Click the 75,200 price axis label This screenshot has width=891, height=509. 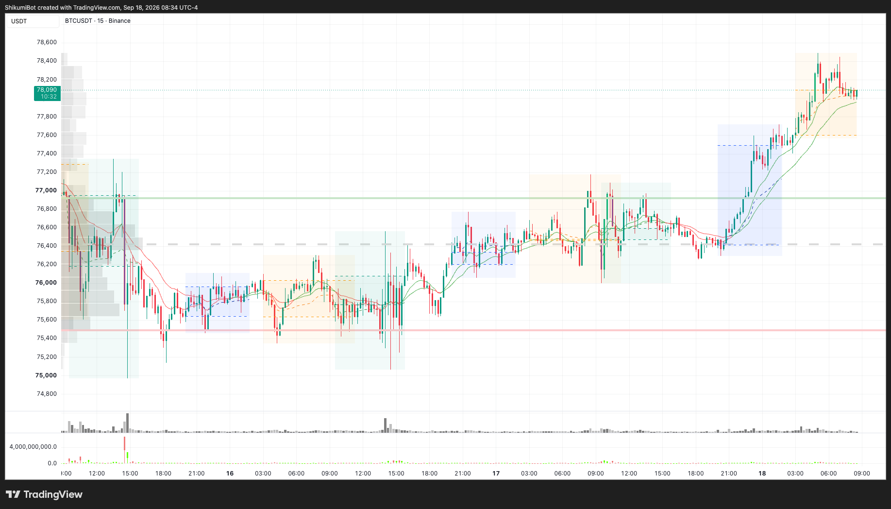47,357
